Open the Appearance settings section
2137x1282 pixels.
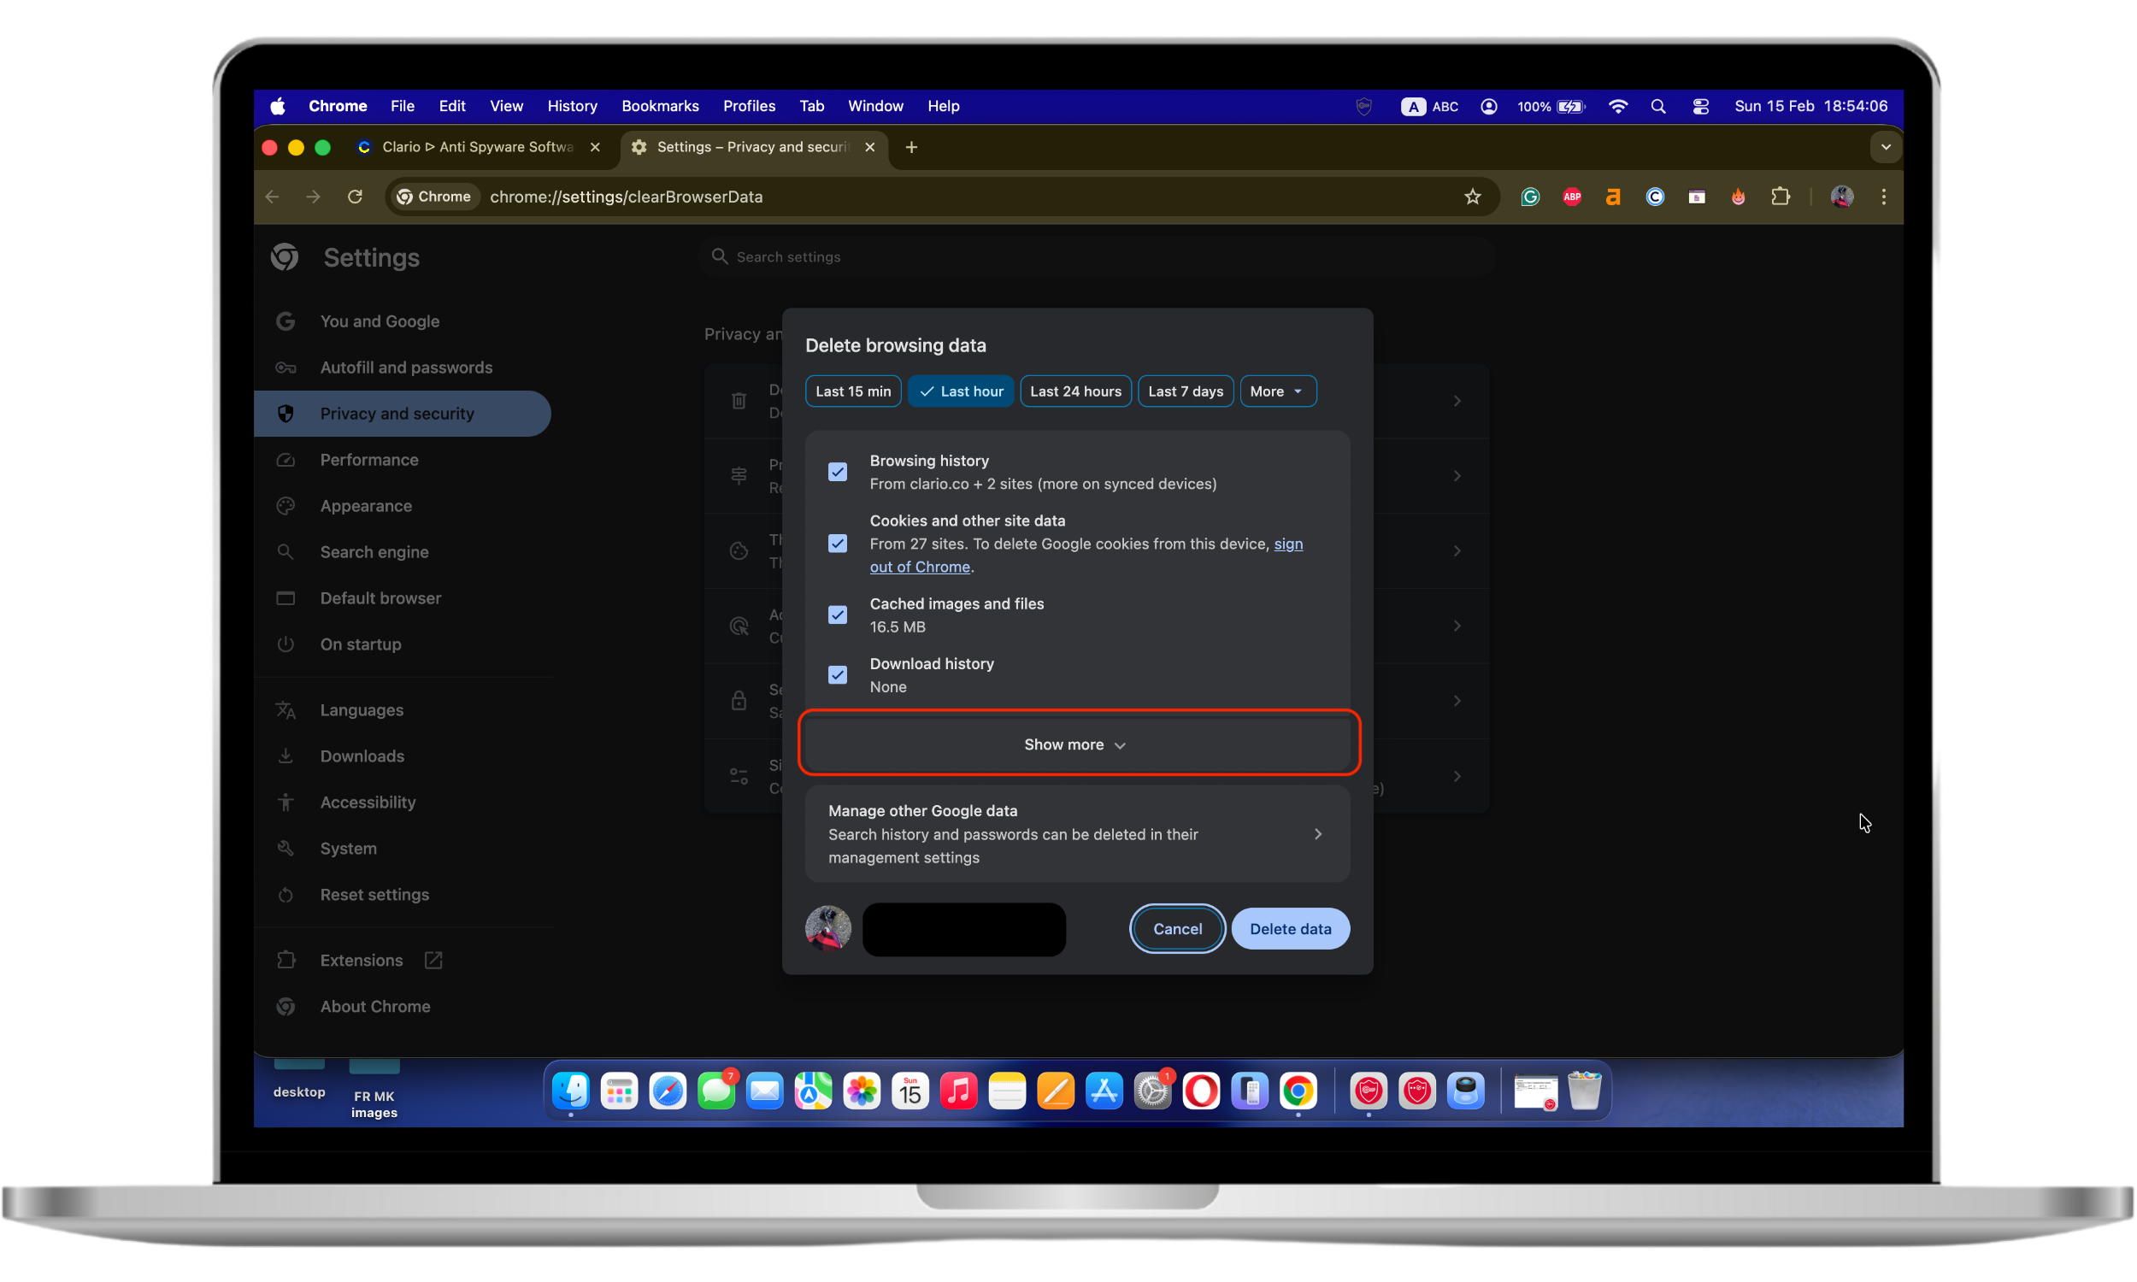[366, 505]
